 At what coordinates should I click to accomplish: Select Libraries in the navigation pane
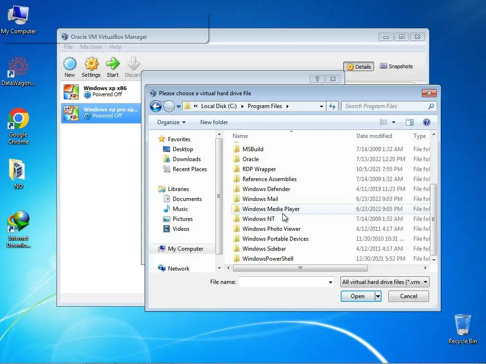[178, 189]
